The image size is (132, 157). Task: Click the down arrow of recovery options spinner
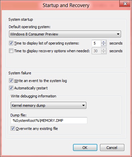(104, 52)
